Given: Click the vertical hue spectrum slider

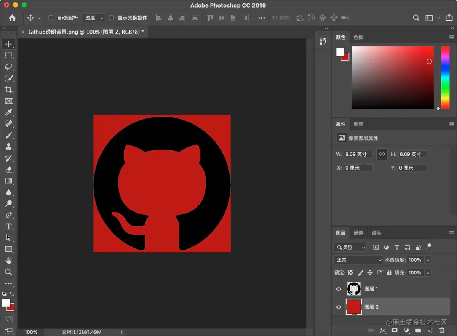Looking at the screenshot, I should [445, 78].
